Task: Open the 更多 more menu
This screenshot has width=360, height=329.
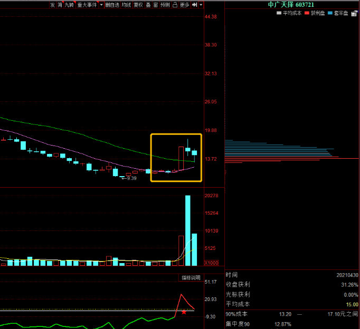Action: point(185,5)
